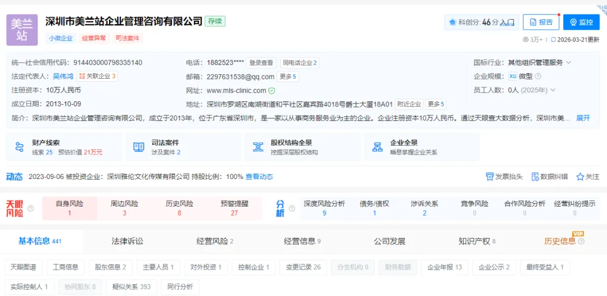Switch to 法律诉讼 tab

128,241
